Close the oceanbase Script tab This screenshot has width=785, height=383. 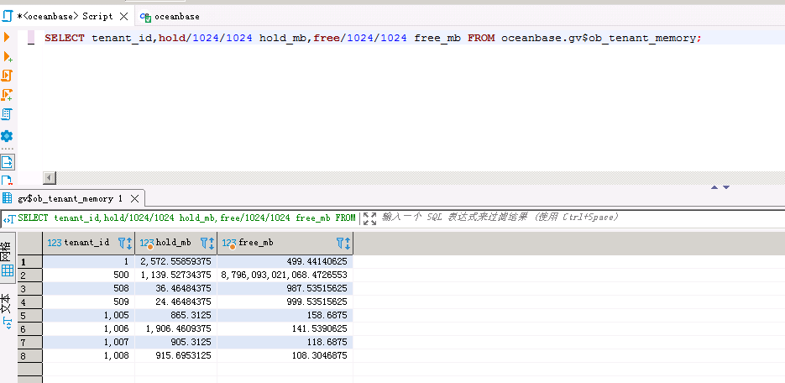pos(123,16)
